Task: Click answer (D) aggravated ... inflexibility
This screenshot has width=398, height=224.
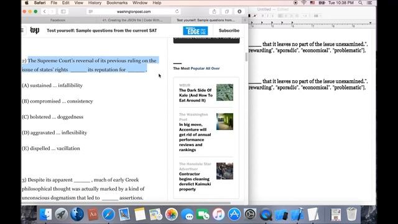Action: click(54, 133)
